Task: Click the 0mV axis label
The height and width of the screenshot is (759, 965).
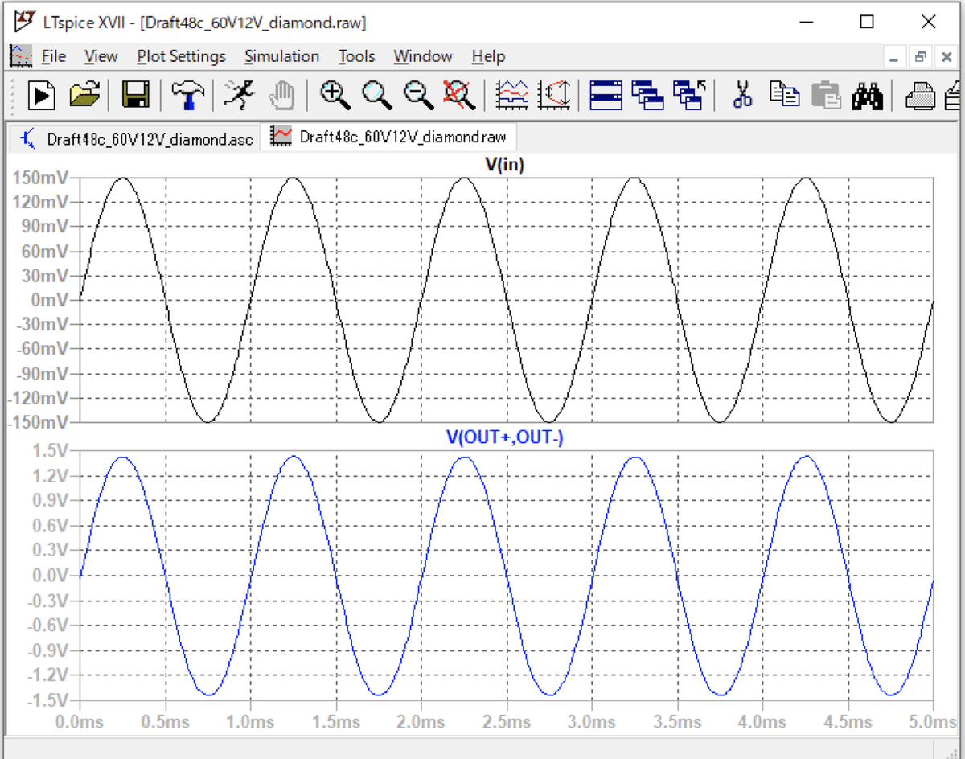Action: coord(51,299)
